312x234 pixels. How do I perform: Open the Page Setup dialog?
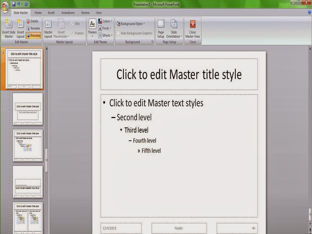pyautogui.click(x=161, y=28)
